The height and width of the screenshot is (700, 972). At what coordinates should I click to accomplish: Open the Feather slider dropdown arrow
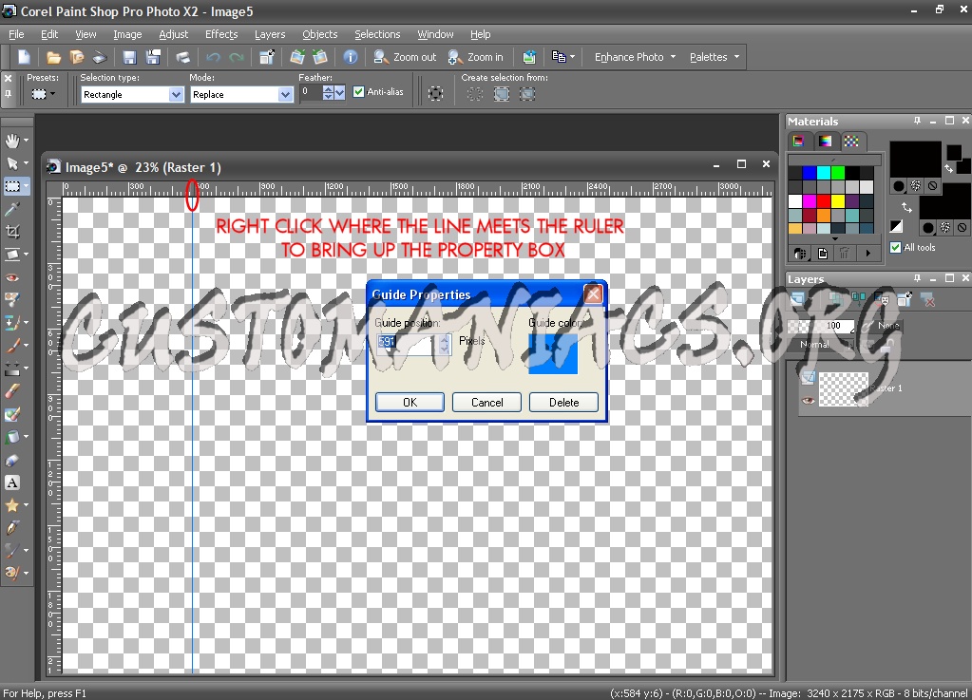point(340,93)
